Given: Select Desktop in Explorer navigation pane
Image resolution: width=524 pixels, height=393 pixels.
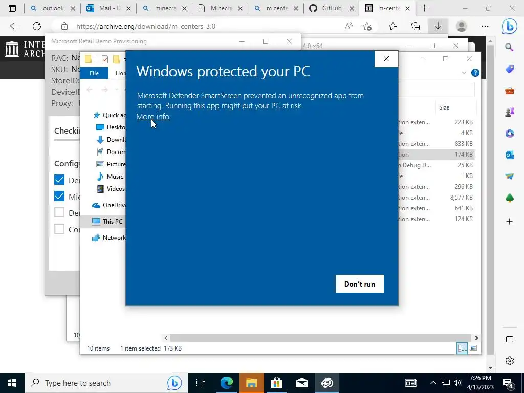Looking at the screenshot, I should [111, 127].
